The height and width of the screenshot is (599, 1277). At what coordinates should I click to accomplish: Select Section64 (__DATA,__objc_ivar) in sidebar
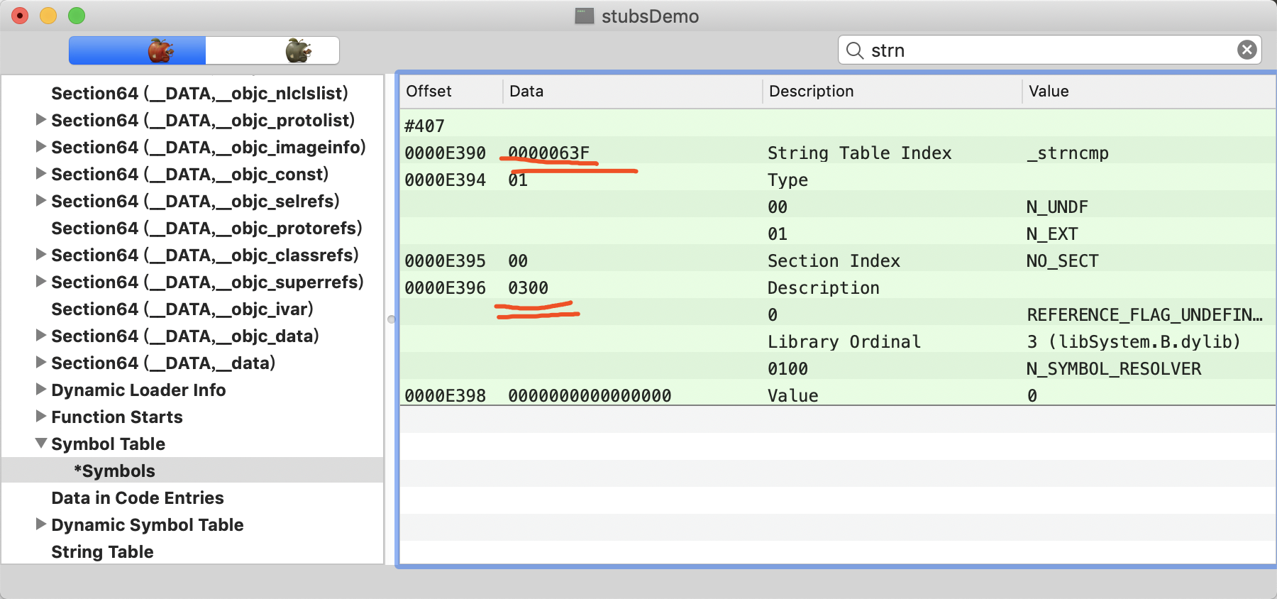[182, 309]
